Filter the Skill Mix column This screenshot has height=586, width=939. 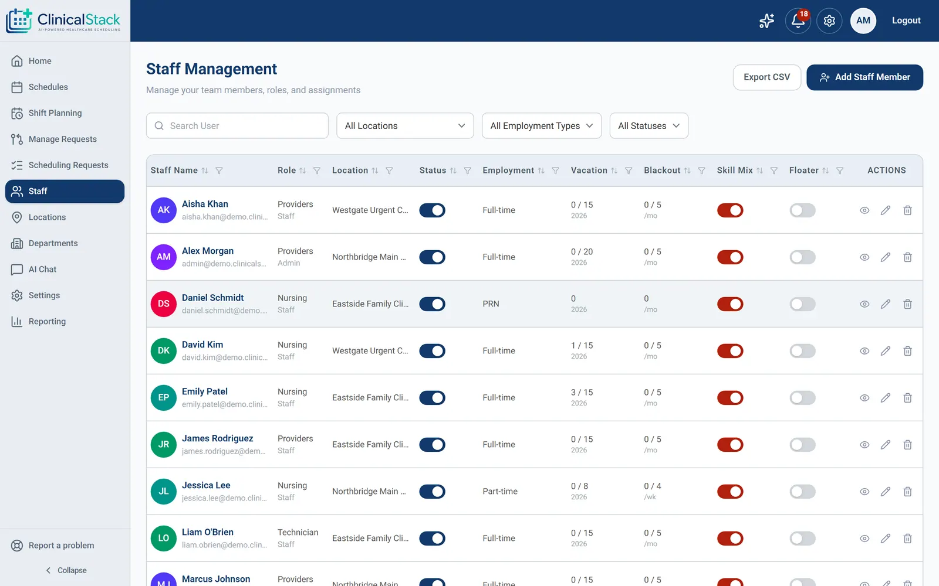point(774,171)
